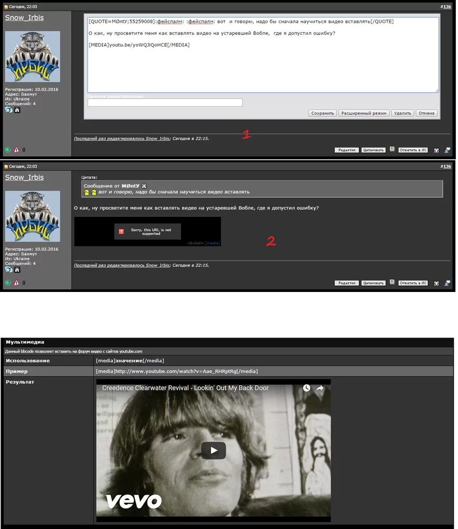Click Ответить в ЛС under the quoted post

[413, 283]
